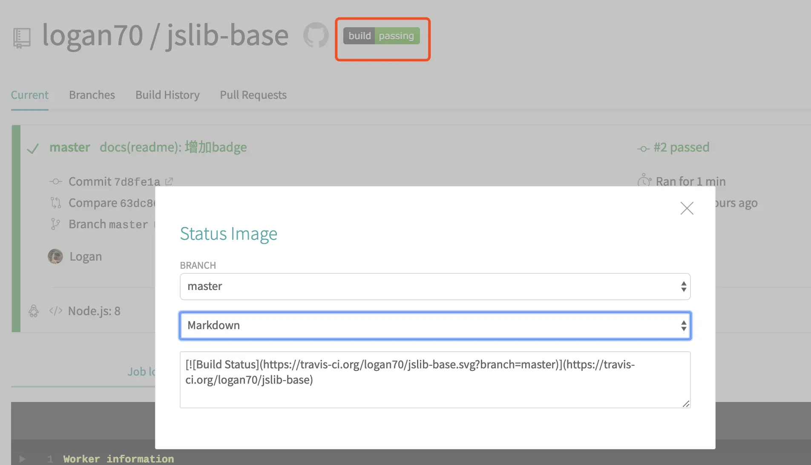Click the Status Image dialog heading
The image size is (811, 465).
(229, 234)
